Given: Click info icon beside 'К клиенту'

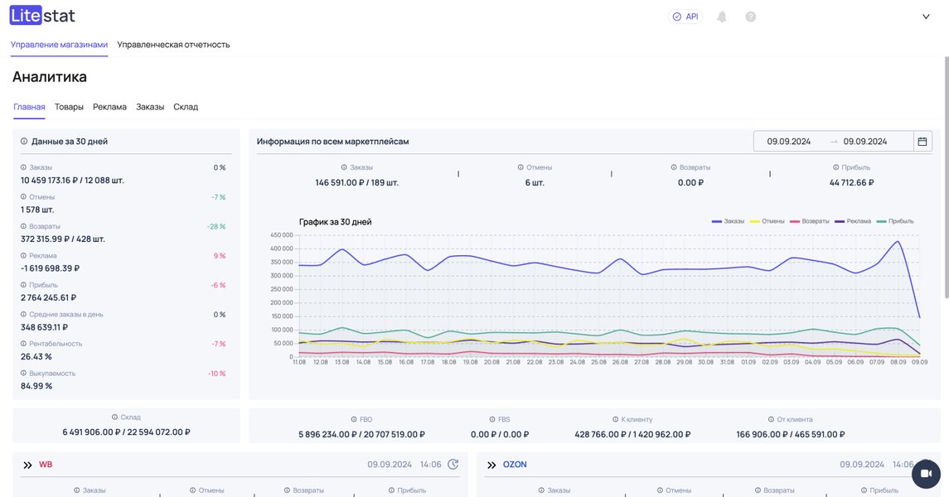Looking at the screenshot, I should coord(616,419).
